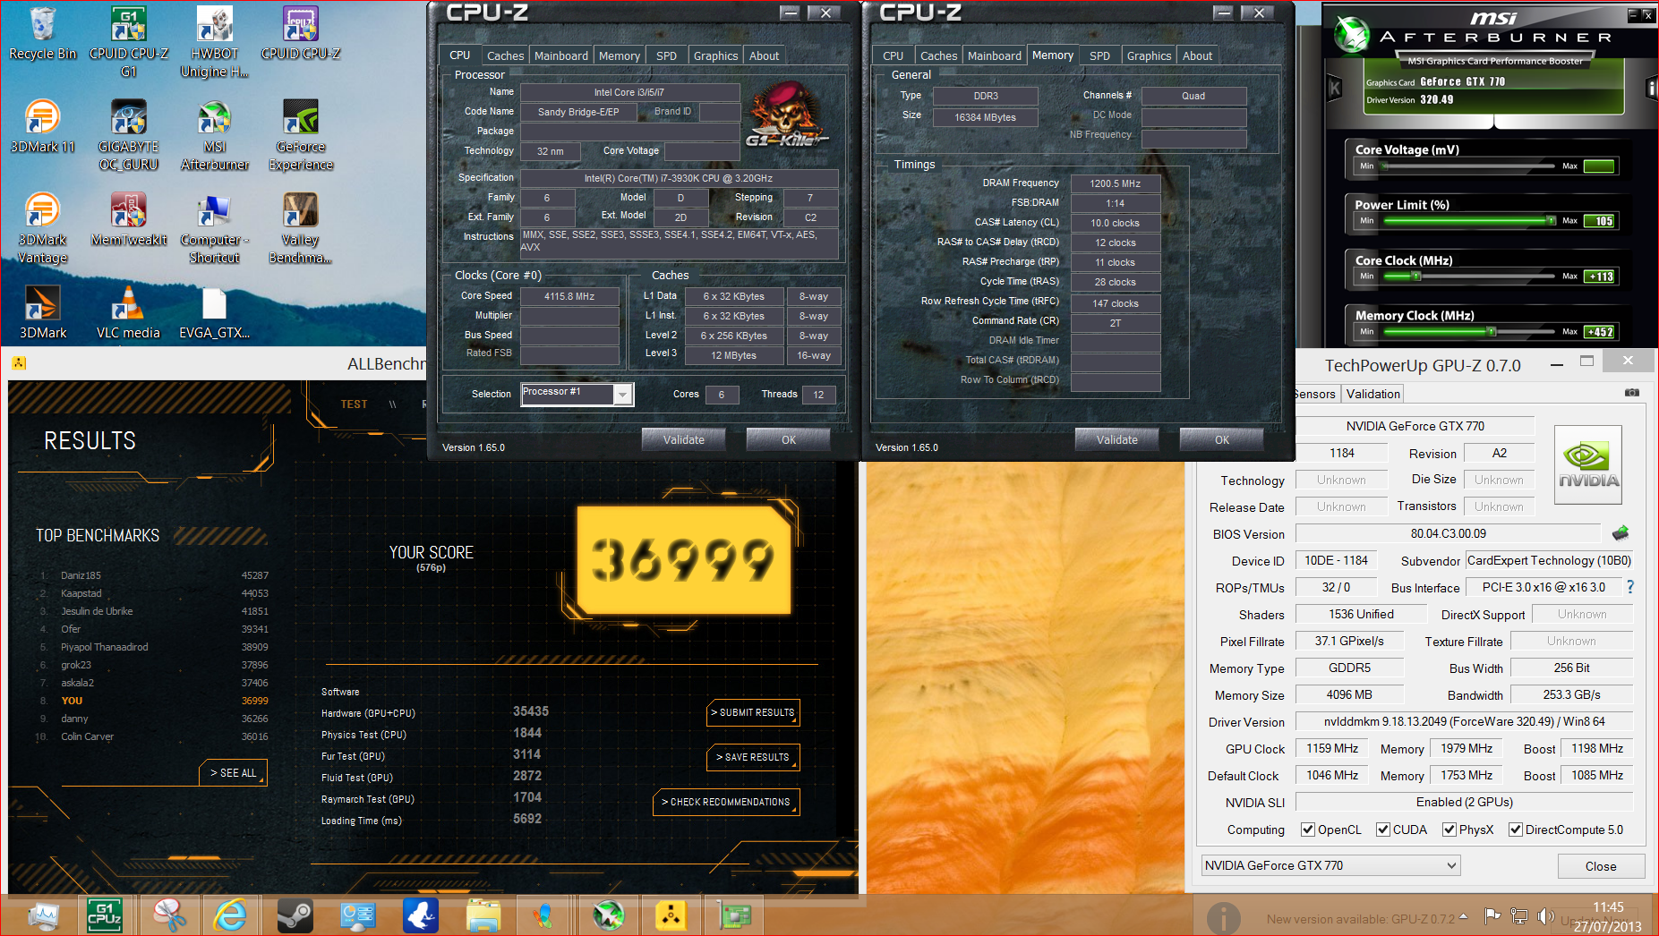Viewport: 1659px width, 936px height.
Task: Open MSI Afterburner desktop shortcut
Action: (215, 134)
